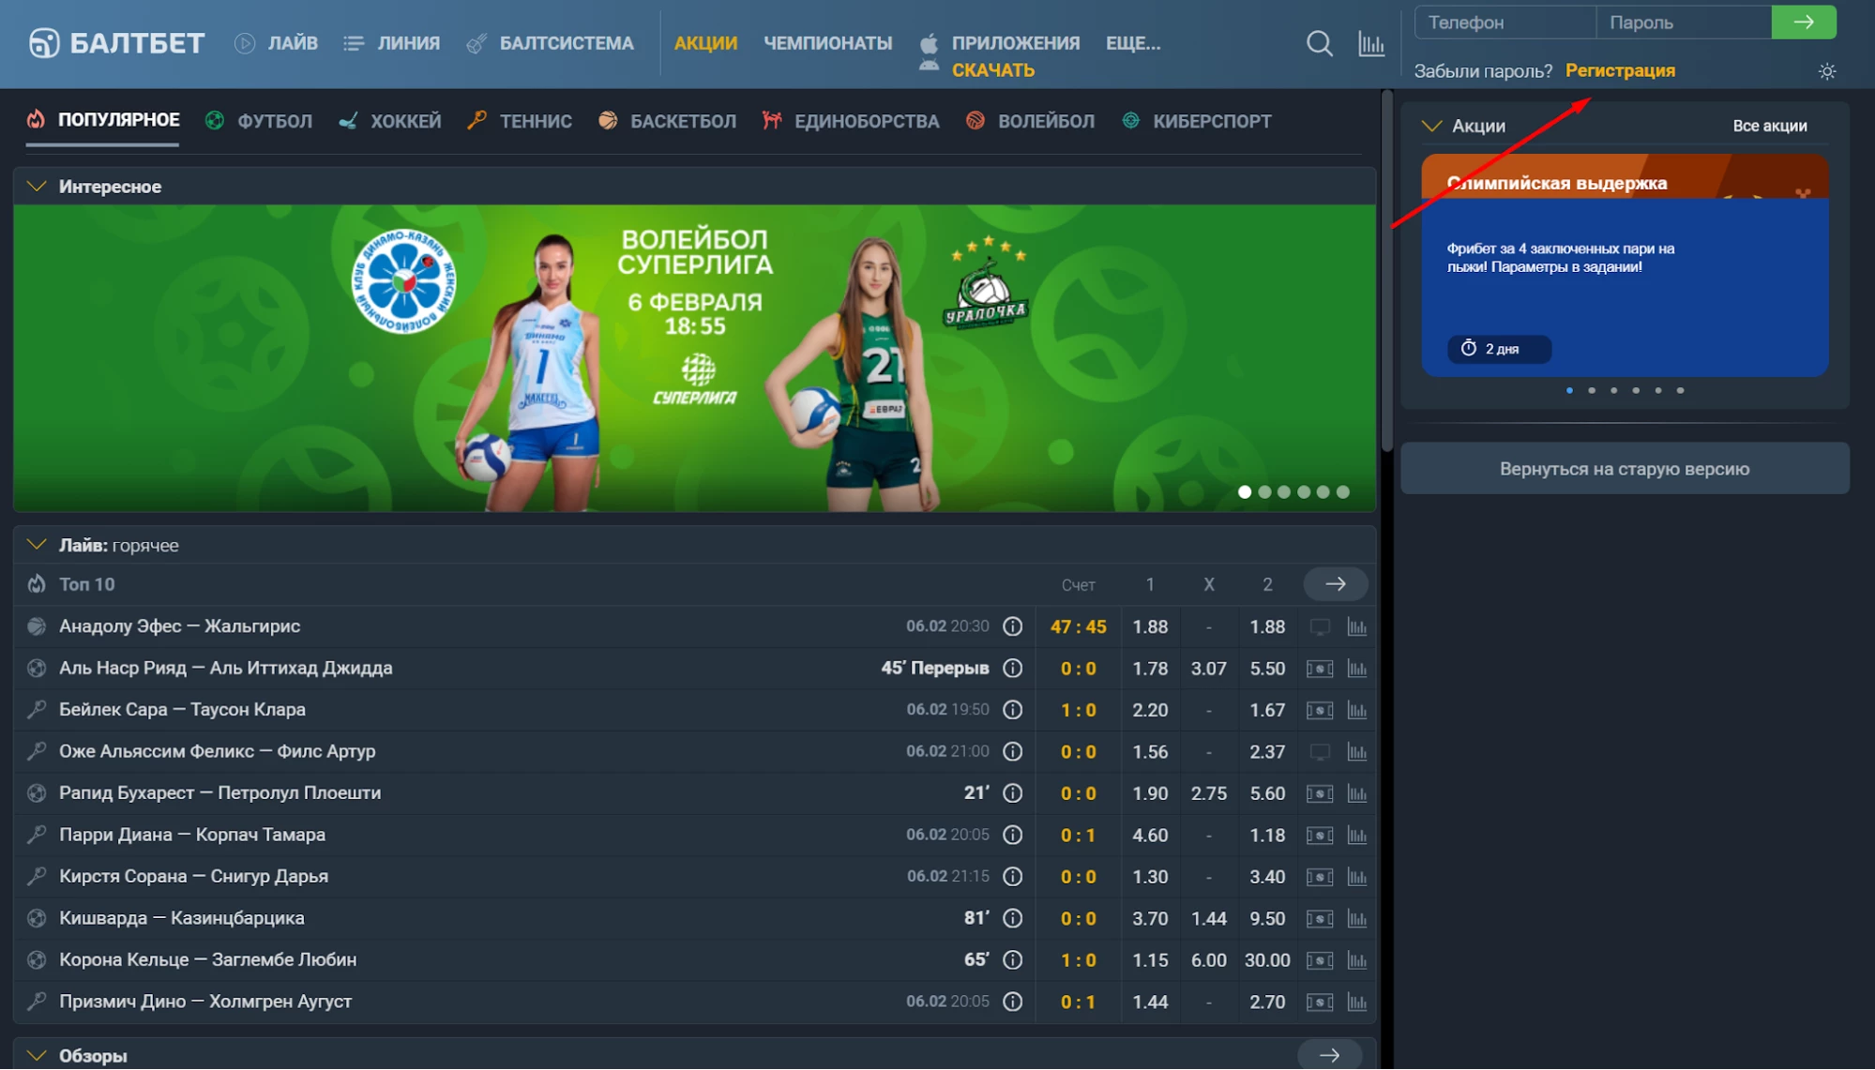Switch to the ФУТБОЛ tab

259,121
